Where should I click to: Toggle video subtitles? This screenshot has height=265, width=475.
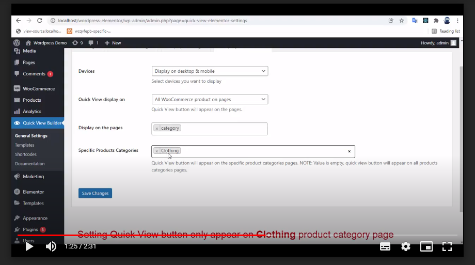(x=385, y=246)
